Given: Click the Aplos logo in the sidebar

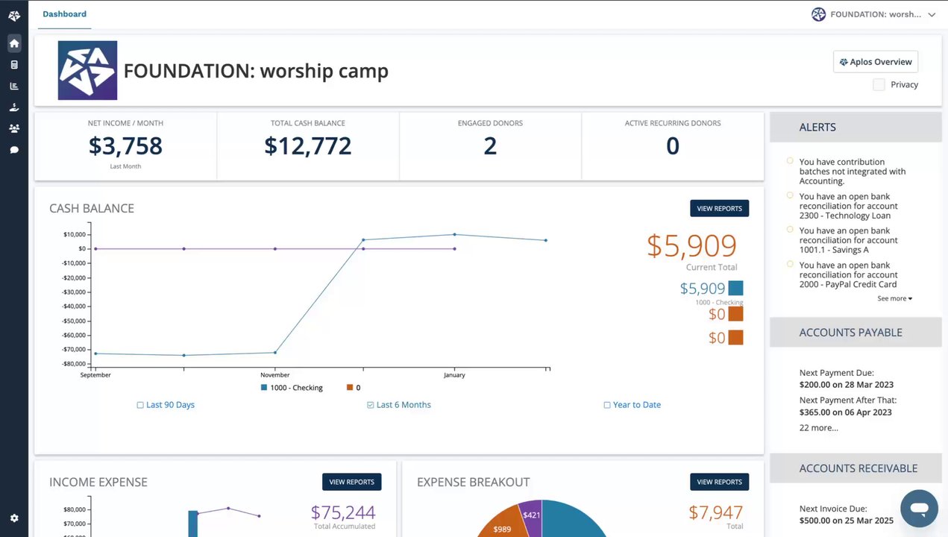Looking at the screenshot, I should click(14, 16).
